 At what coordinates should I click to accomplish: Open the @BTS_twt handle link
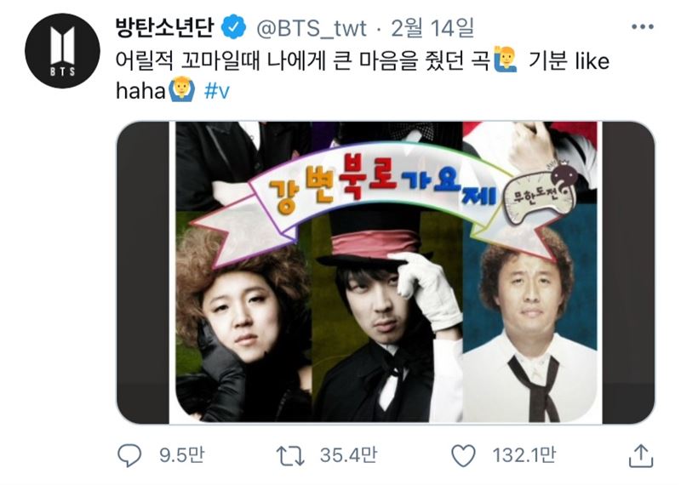click(312, 29)
